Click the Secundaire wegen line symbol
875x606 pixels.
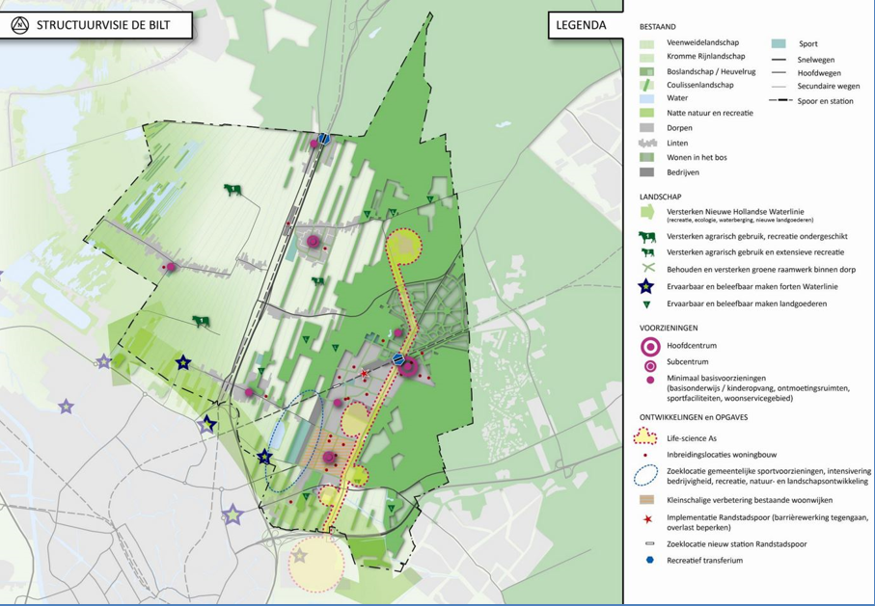click(x=779, y=87)
